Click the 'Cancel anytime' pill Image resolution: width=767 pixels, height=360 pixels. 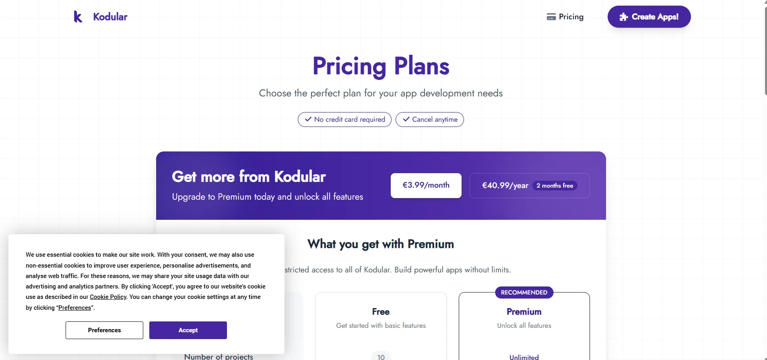point(430,119)
